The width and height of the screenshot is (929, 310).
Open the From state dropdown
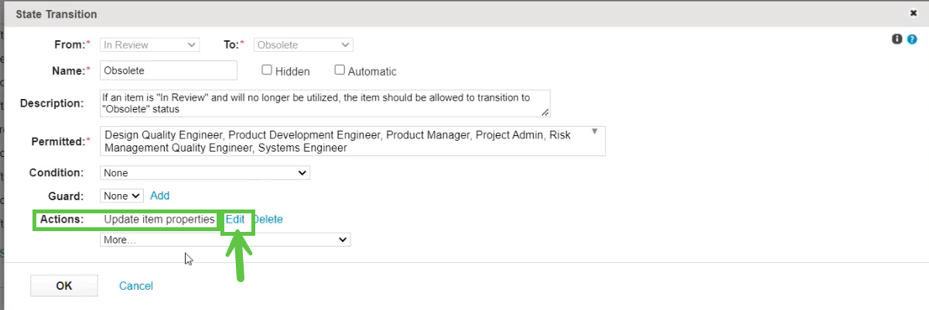tap(149, 46)
